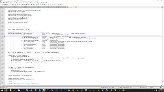
Task: Open the View menu
Action: pos(12,3)
